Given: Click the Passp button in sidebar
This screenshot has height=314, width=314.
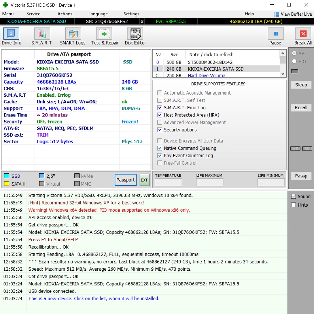Looking at the screenshot, I should [301, 176].
